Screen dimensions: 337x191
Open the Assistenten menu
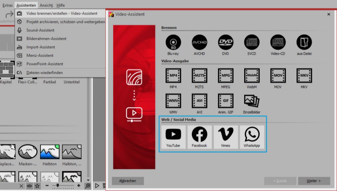pos(27,5)
